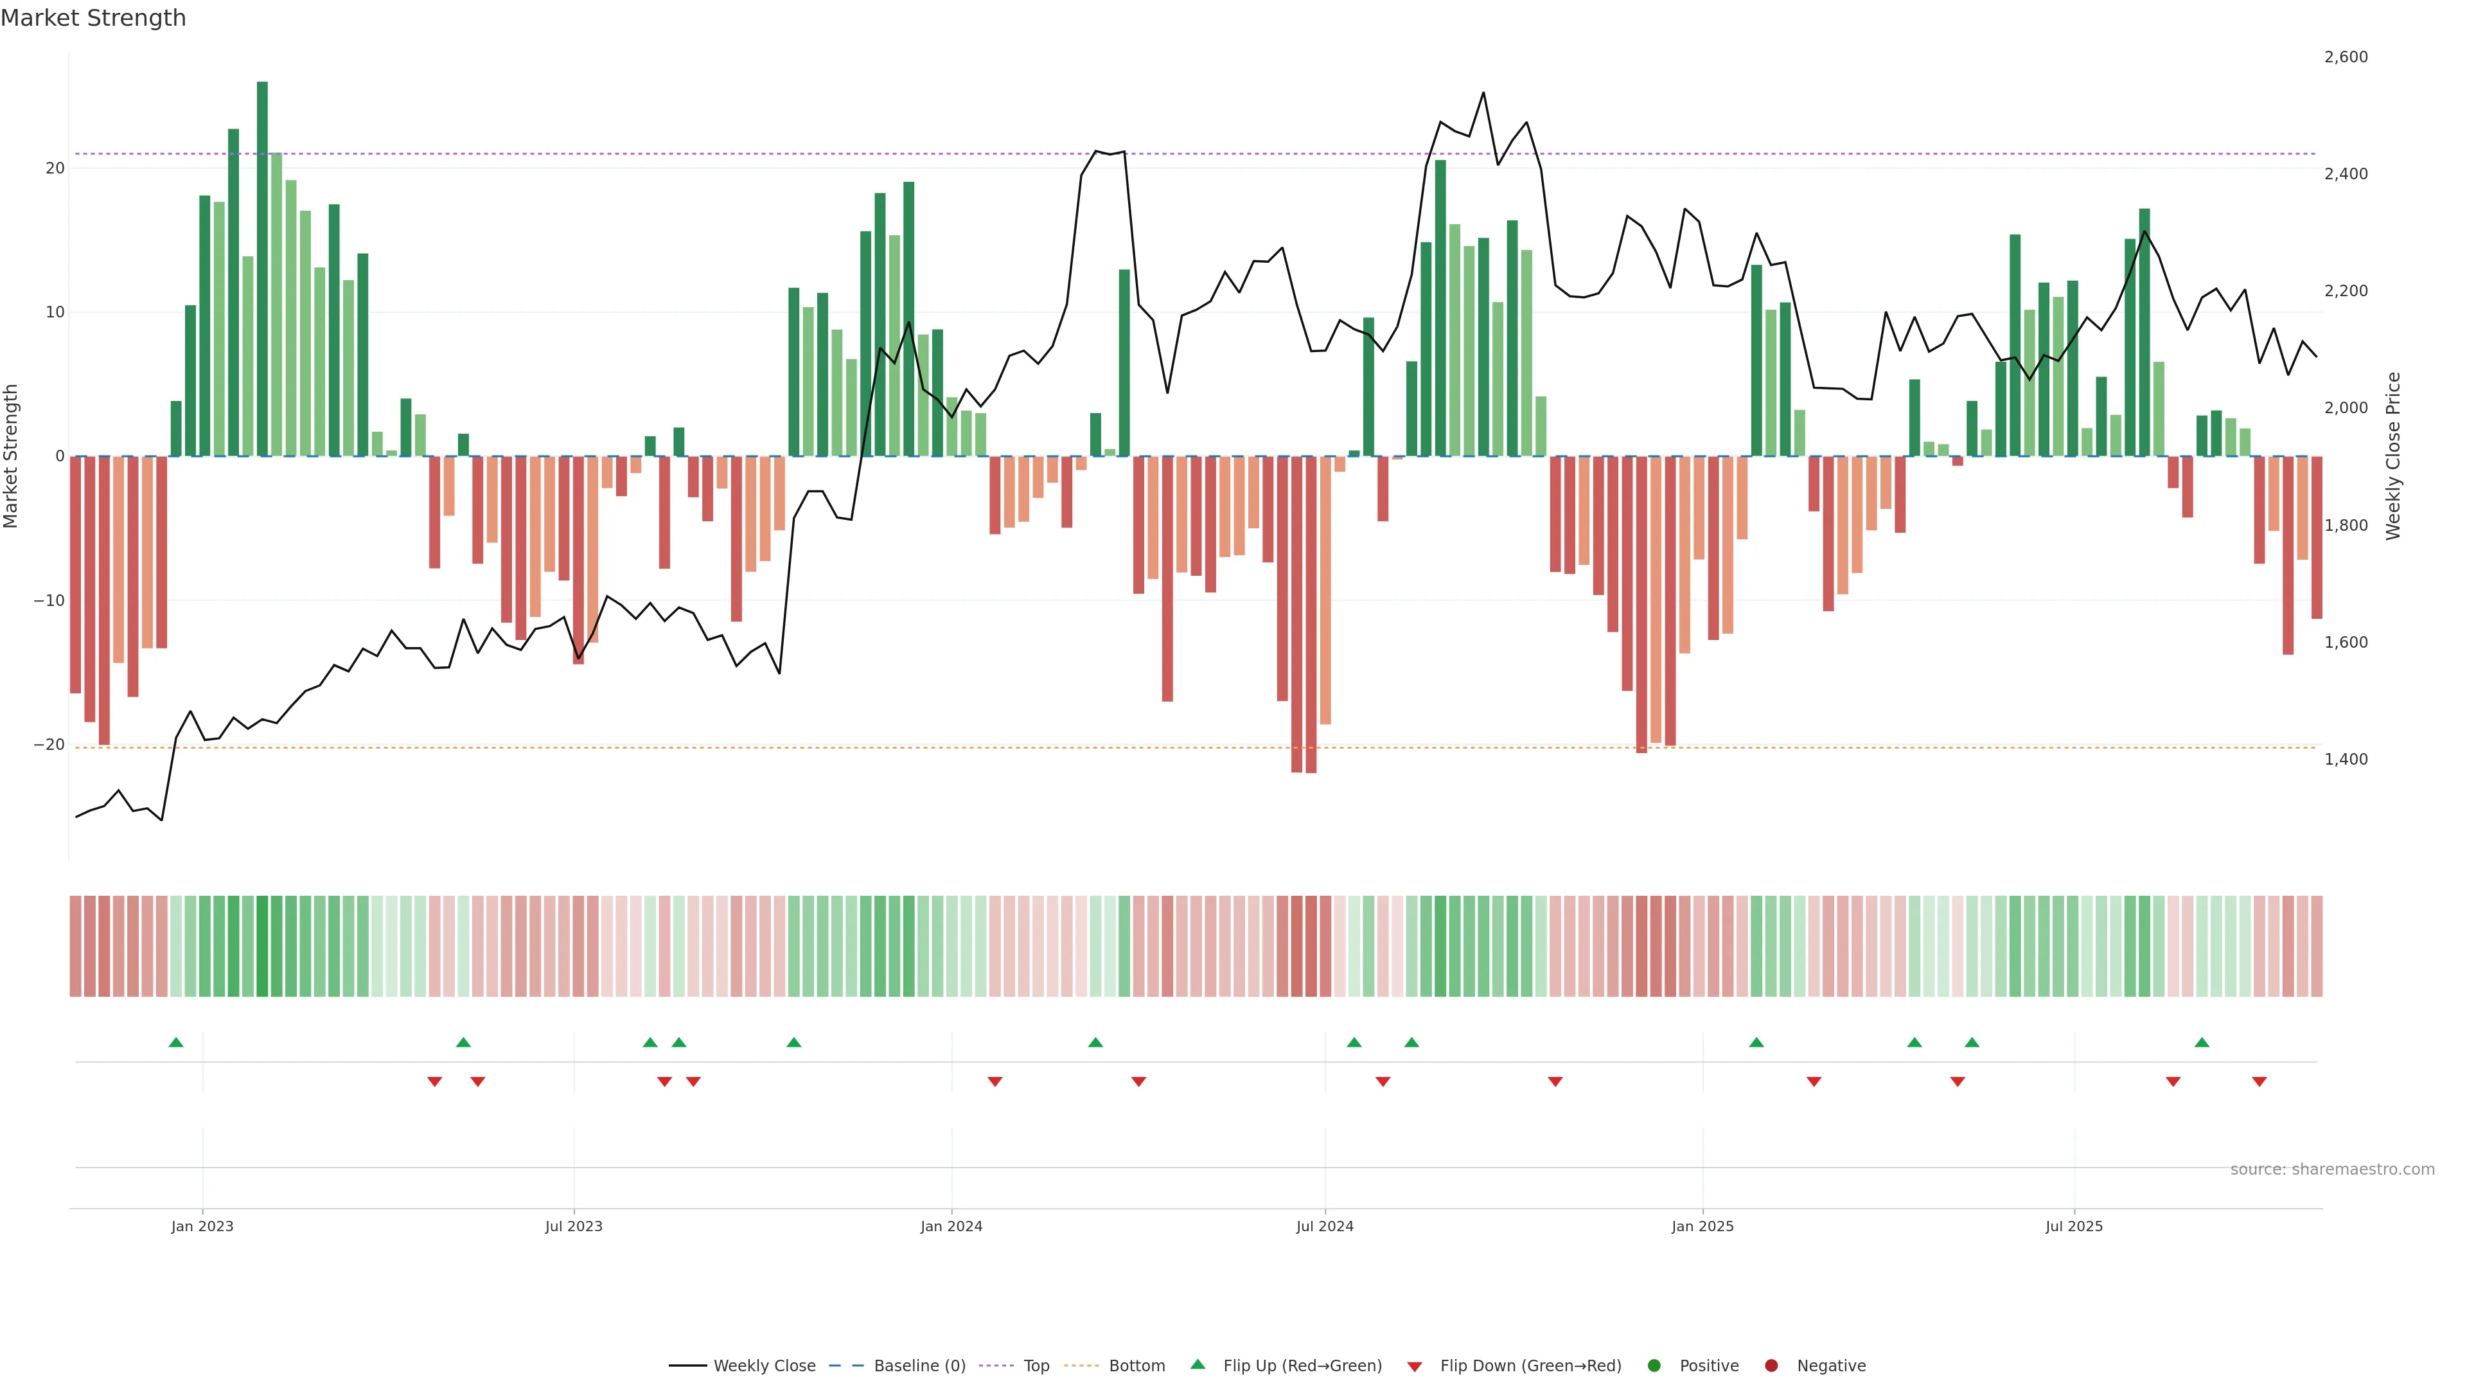Click the Jan 2024 x-axis label
This screenshot has height=1388, width=2467.
coord(951,1226)
